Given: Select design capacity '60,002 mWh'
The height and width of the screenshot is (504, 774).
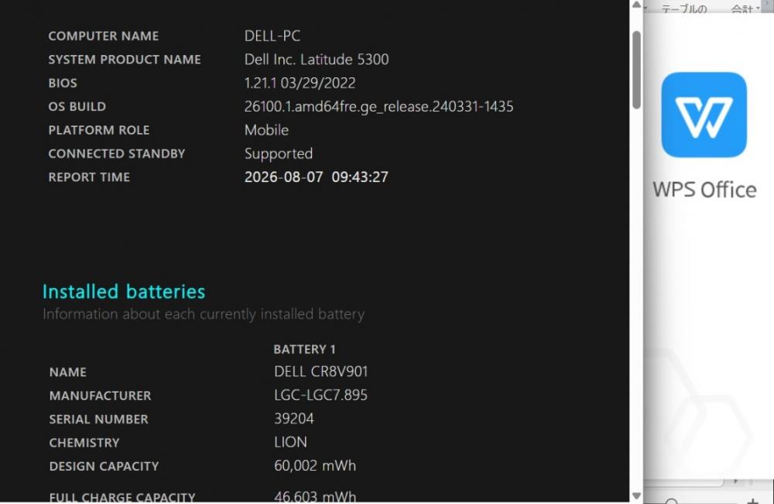Looking at the screenshot, I should pyautogui.click(x=315, y=466).
